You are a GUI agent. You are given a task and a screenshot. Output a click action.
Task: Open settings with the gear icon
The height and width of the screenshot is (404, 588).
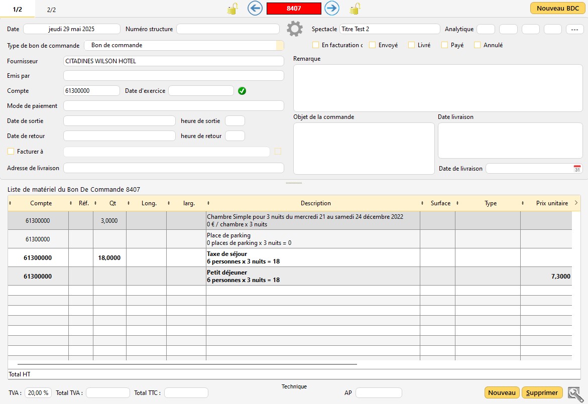pos(295,29)
